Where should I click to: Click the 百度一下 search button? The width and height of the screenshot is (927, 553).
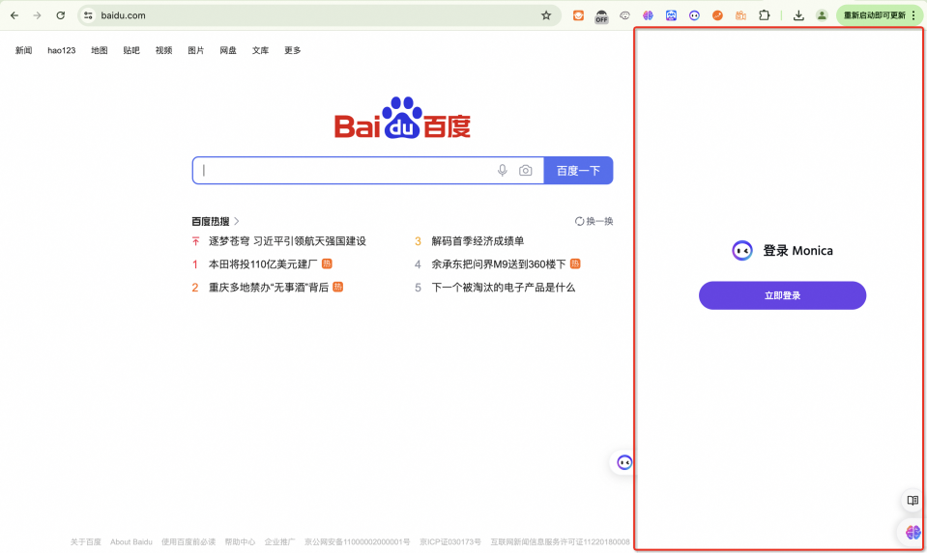[x=578, y=171]
